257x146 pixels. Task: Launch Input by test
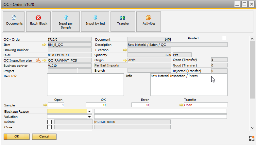(x=95, y=21)
